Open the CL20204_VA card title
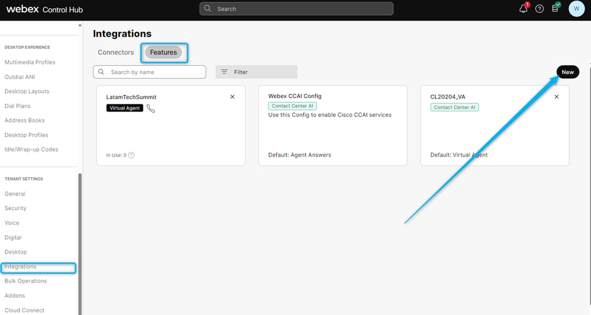This screenshot has width=591, height=315. click(x=448, y=97)
